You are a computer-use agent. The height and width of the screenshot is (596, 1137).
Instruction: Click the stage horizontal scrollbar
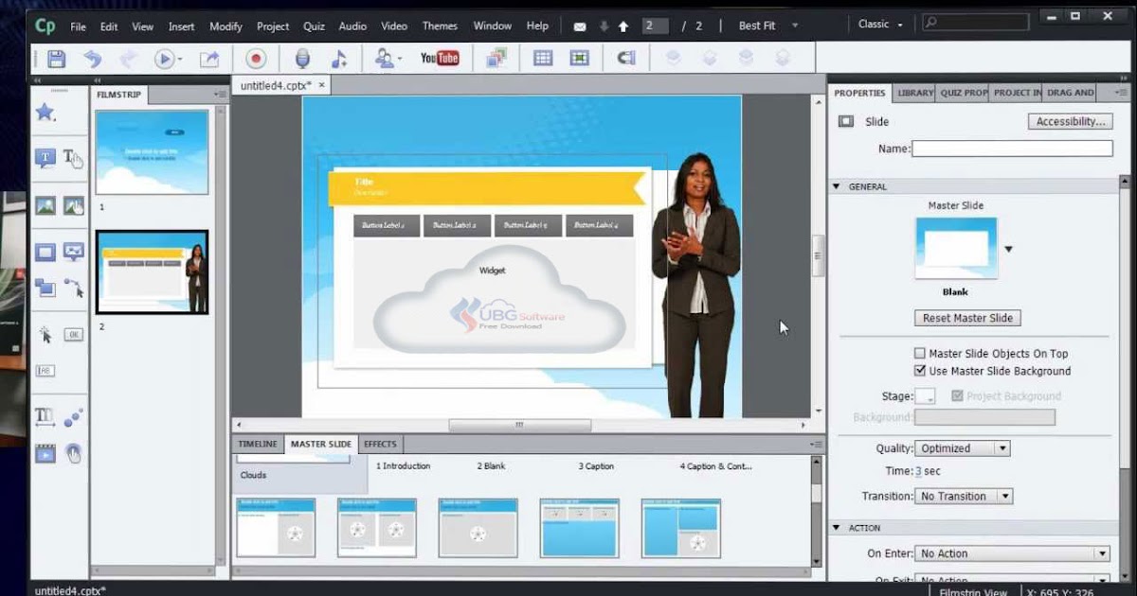[519, 426]
